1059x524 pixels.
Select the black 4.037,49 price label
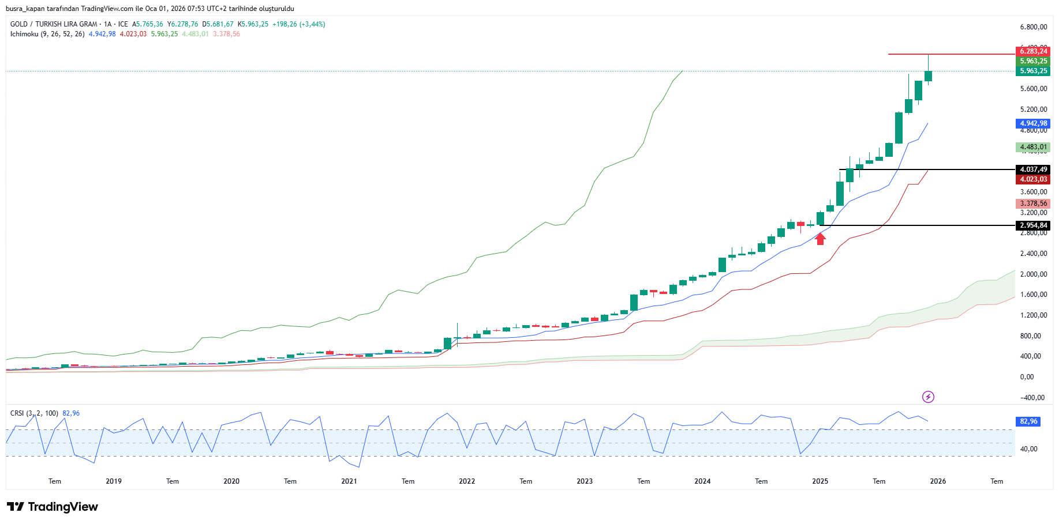1032,169
